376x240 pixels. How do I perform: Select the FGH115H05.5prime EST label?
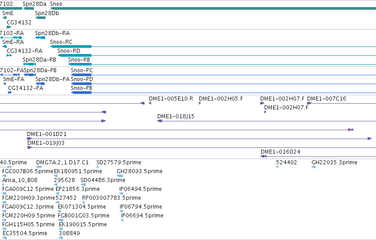click(x=28, y=225)
